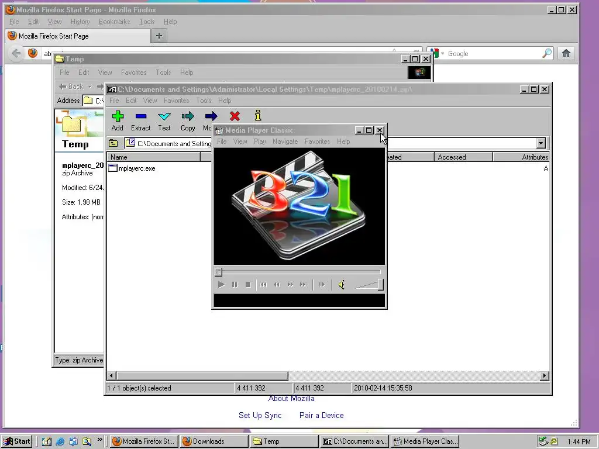Select the Mozilla Firefox Start Page tab
Screen dimensions: 599x449
click(78, 36)
